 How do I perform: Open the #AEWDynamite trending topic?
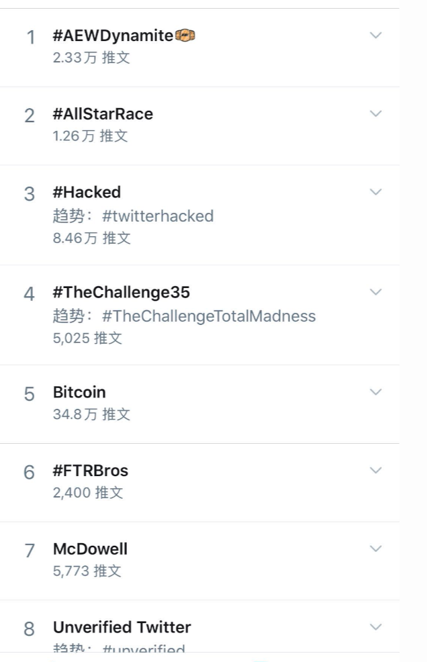click(x=111, y=35)
